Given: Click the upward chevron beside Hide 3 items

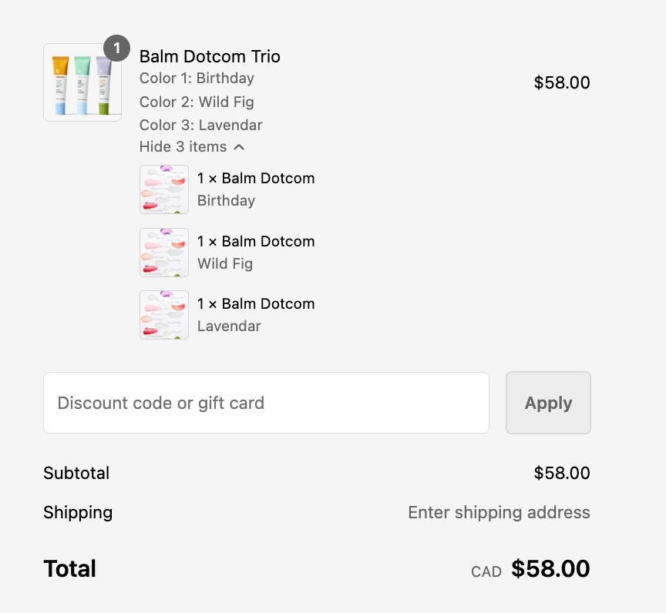Looking at the screenshot, I should click(239, 147).
